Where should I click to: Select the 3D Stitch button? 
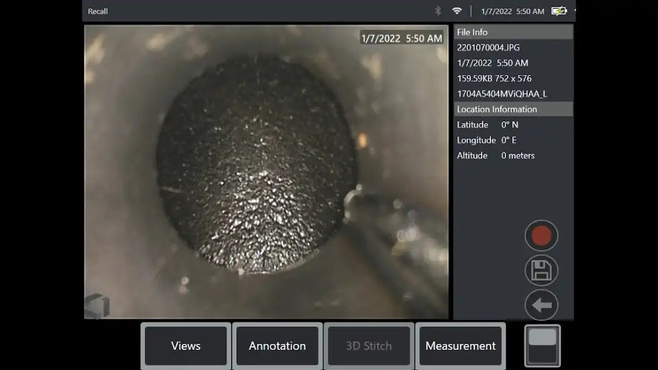[x=369, y=346]
